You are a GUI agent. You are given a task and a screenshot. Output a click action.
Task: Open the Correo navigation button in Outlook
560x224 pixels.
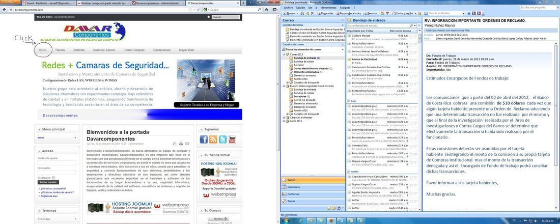pos(313,180)
